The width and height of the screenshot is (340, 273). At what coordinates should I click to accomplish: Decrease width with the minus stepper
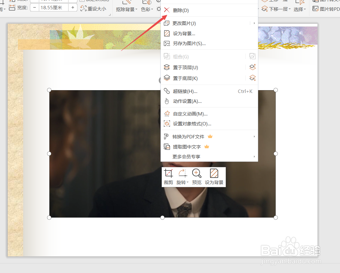coord(35,8)
